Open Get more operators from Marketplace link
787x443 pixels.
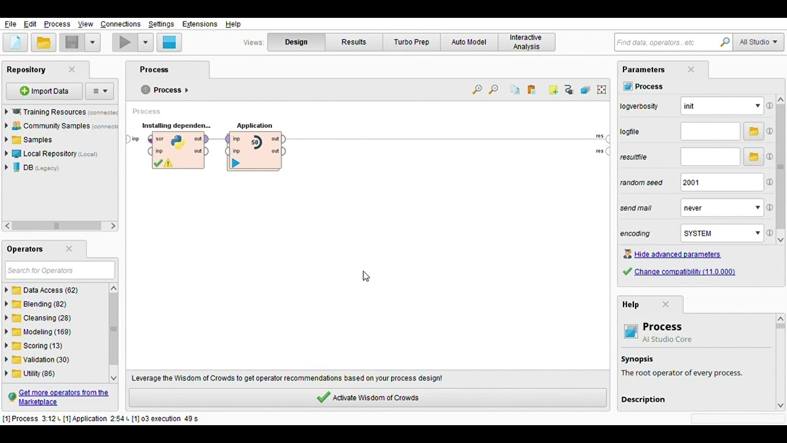(x=63, y=397)
